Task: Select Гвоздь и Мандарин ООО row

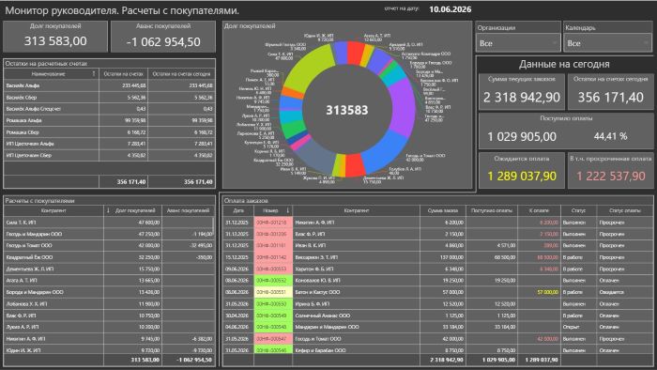Action: [110, 234]
